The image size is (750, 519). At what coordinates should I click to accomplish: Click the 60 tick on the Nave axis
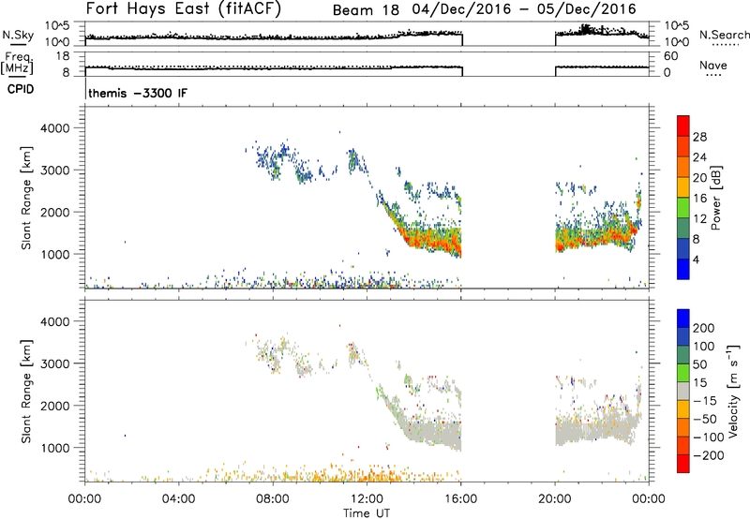pyautogui.click(x=670, y=56)
